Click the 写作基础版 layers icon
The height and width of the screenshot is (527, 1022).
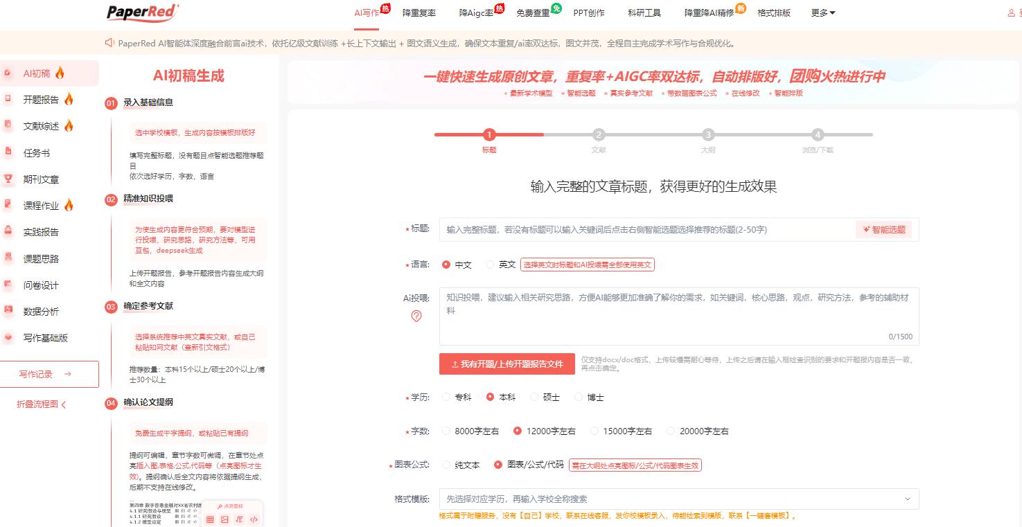[8, 337]
